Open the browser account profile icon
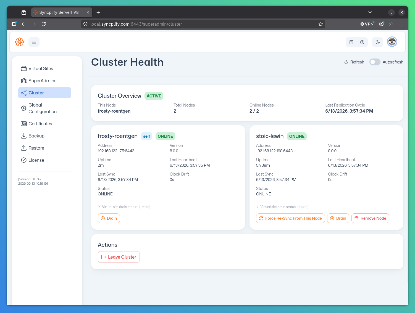The image size is (415, 313). pyautogui.click(x=381, y=24)
